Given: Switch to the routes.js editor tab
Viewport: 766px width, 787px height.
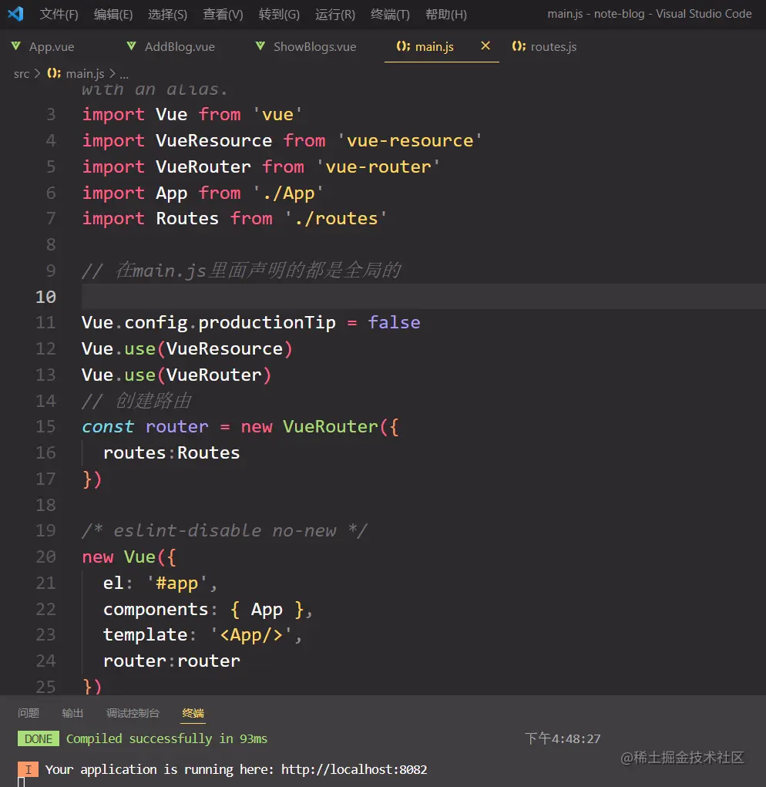Looking at the screenshot, I should pyautogui.click(x=553, y=47).
